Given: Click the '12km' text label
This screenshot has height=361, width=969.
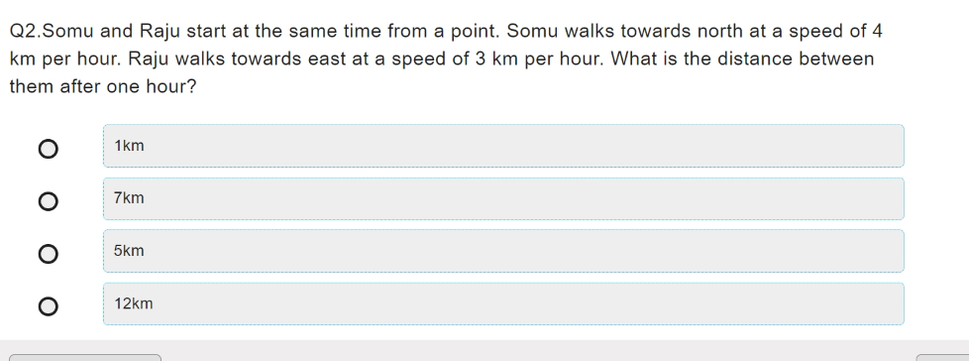Looking at the screenshot, I should [134, 303].
